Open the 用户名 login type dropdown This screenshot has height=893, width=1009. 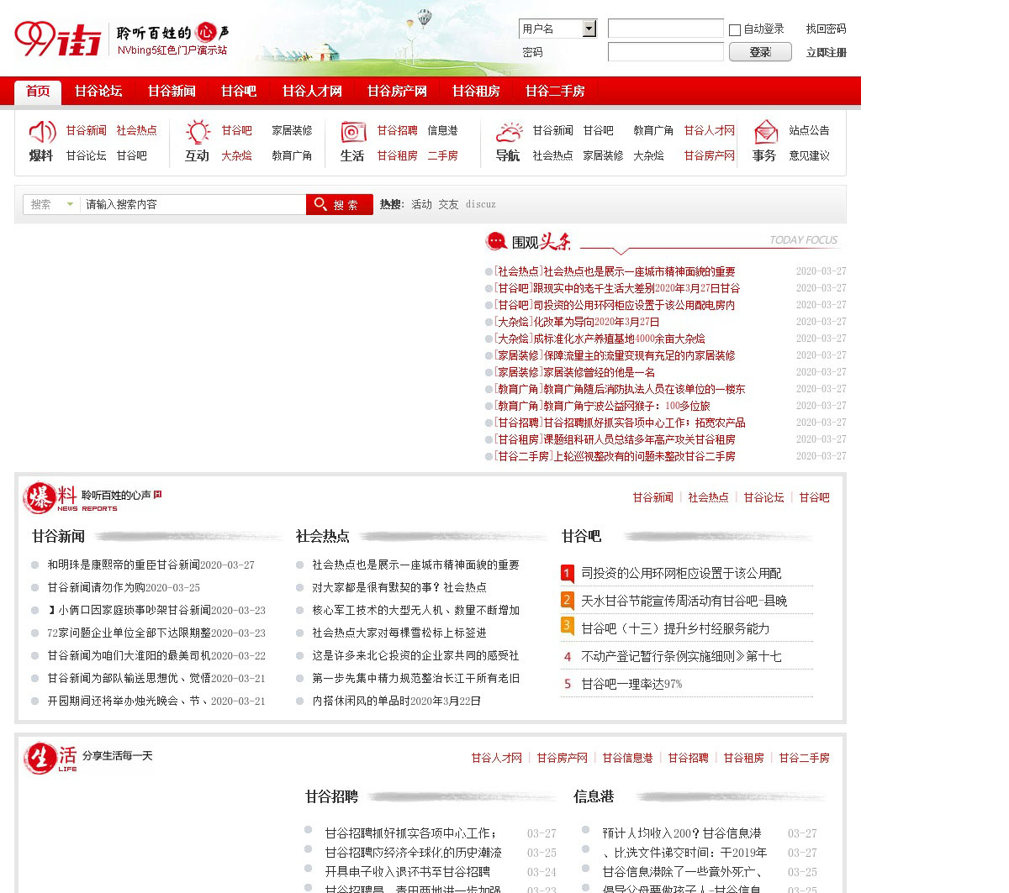click(558, 29)
